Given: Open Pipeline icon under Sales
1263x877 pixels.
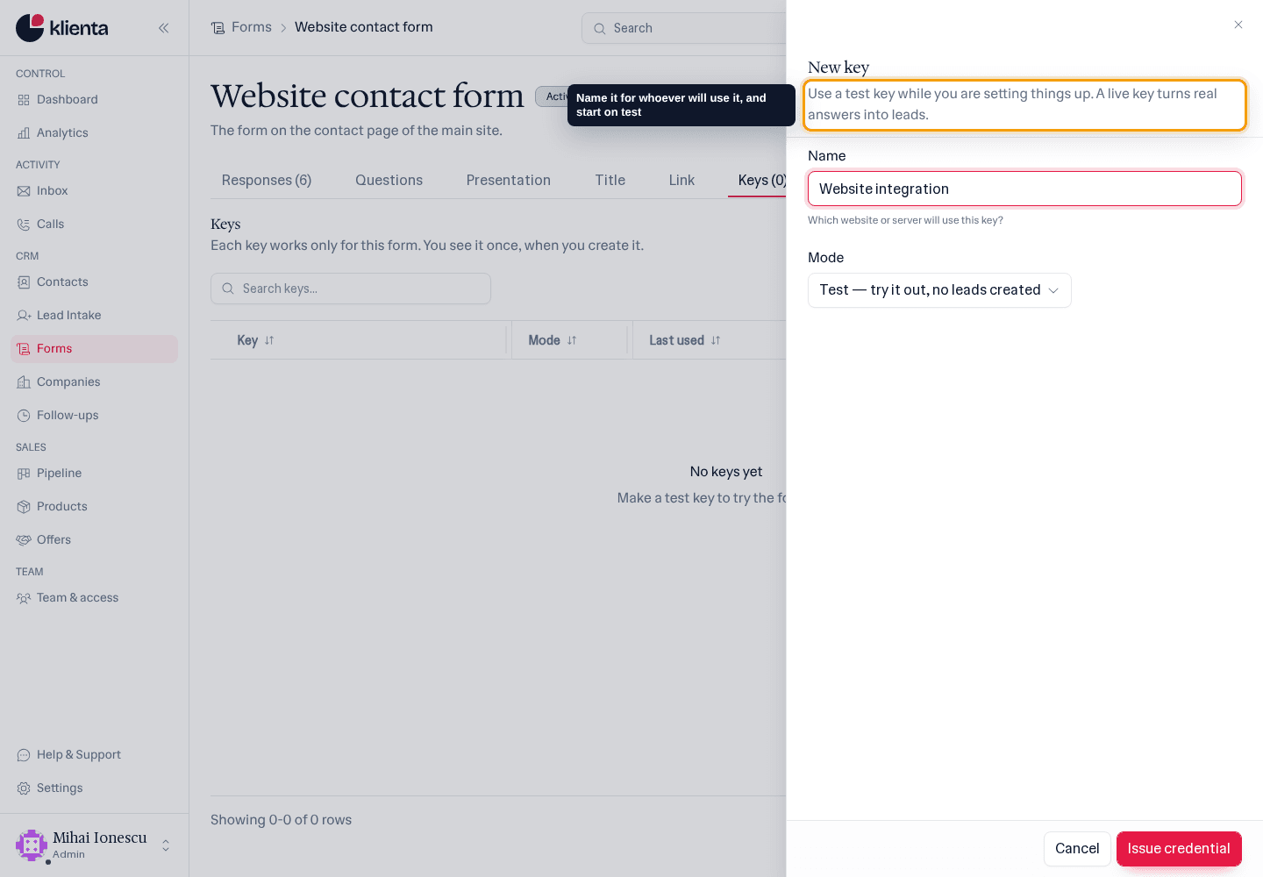Looking at the screenshot, I should (24, 474).
